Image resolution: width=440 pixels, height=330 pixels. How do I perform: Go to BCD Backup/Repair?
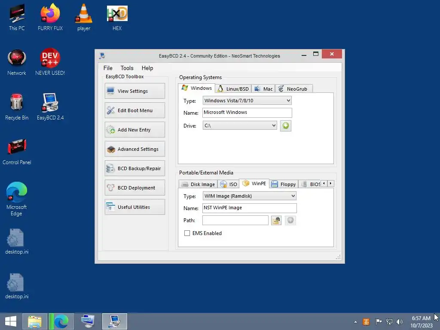(134, 168)
